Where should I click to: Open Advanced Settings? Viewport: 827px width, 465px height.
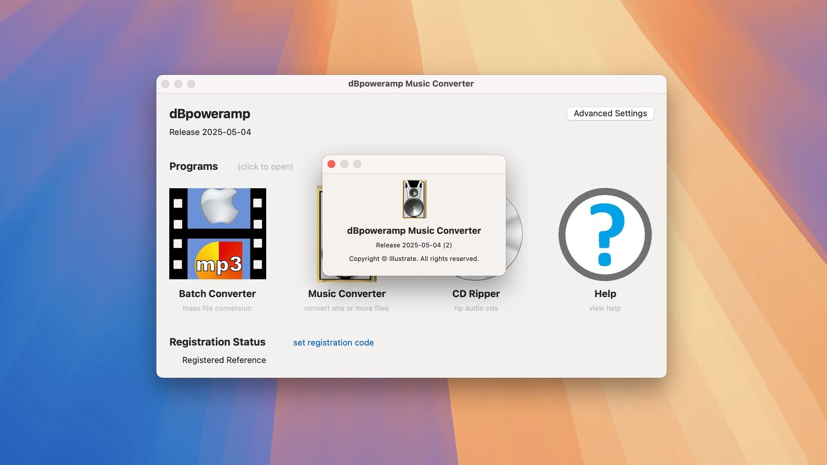pos(610,113)
